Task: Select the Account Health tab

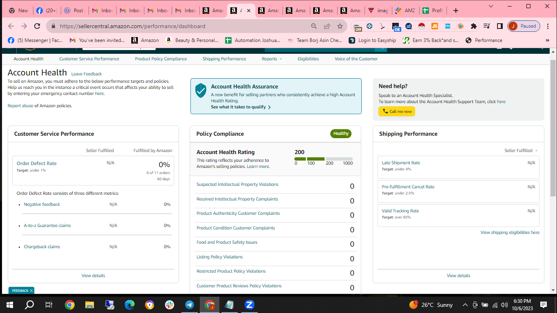Action: click(29, 59)
